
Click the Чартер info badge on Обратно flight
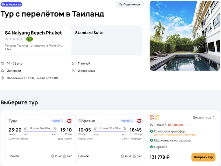tap(127, 120)
